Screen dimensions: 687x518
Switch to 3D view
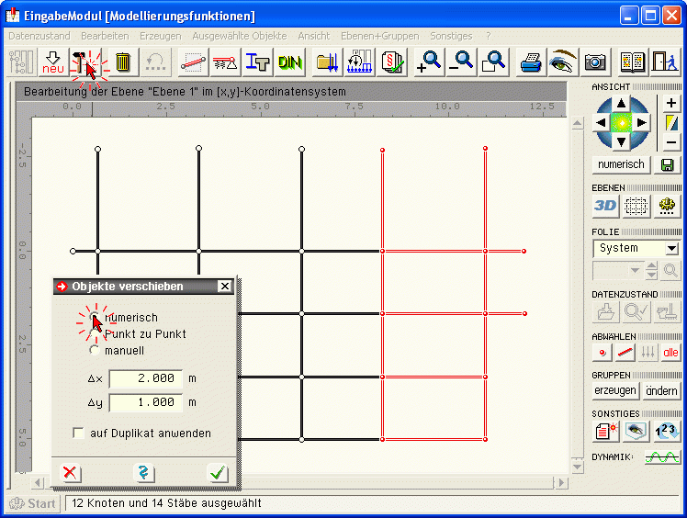point(605,206)
